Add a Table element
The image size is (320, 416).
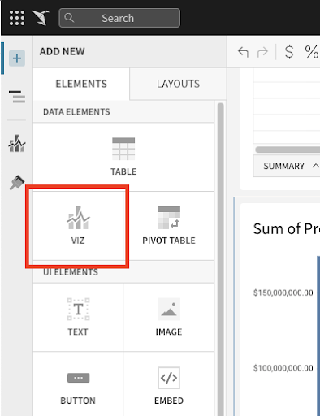pos(123,157)
